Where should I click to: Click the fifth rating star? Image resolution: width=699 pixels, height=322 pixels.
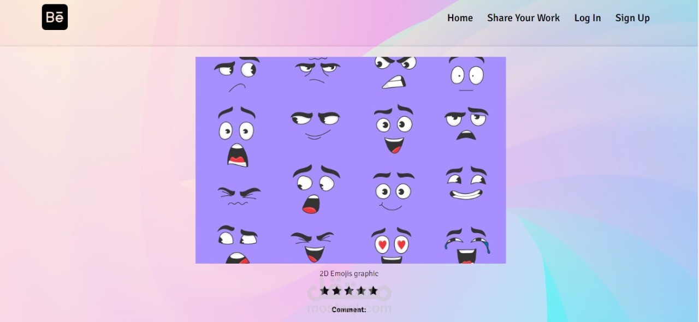(373, 290)
